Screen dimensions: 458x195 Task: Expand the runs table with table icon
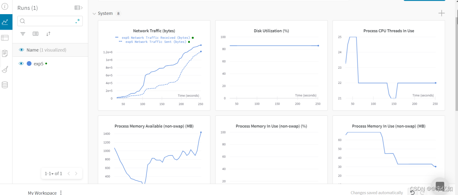coord(78,8)
